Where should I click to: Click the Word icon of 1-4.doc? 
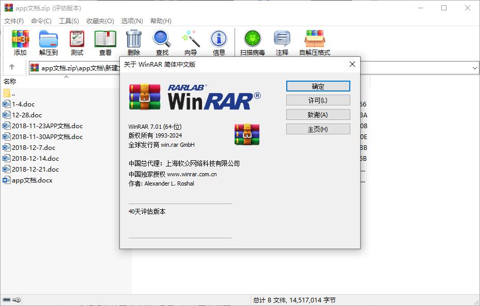click(6, 104)
